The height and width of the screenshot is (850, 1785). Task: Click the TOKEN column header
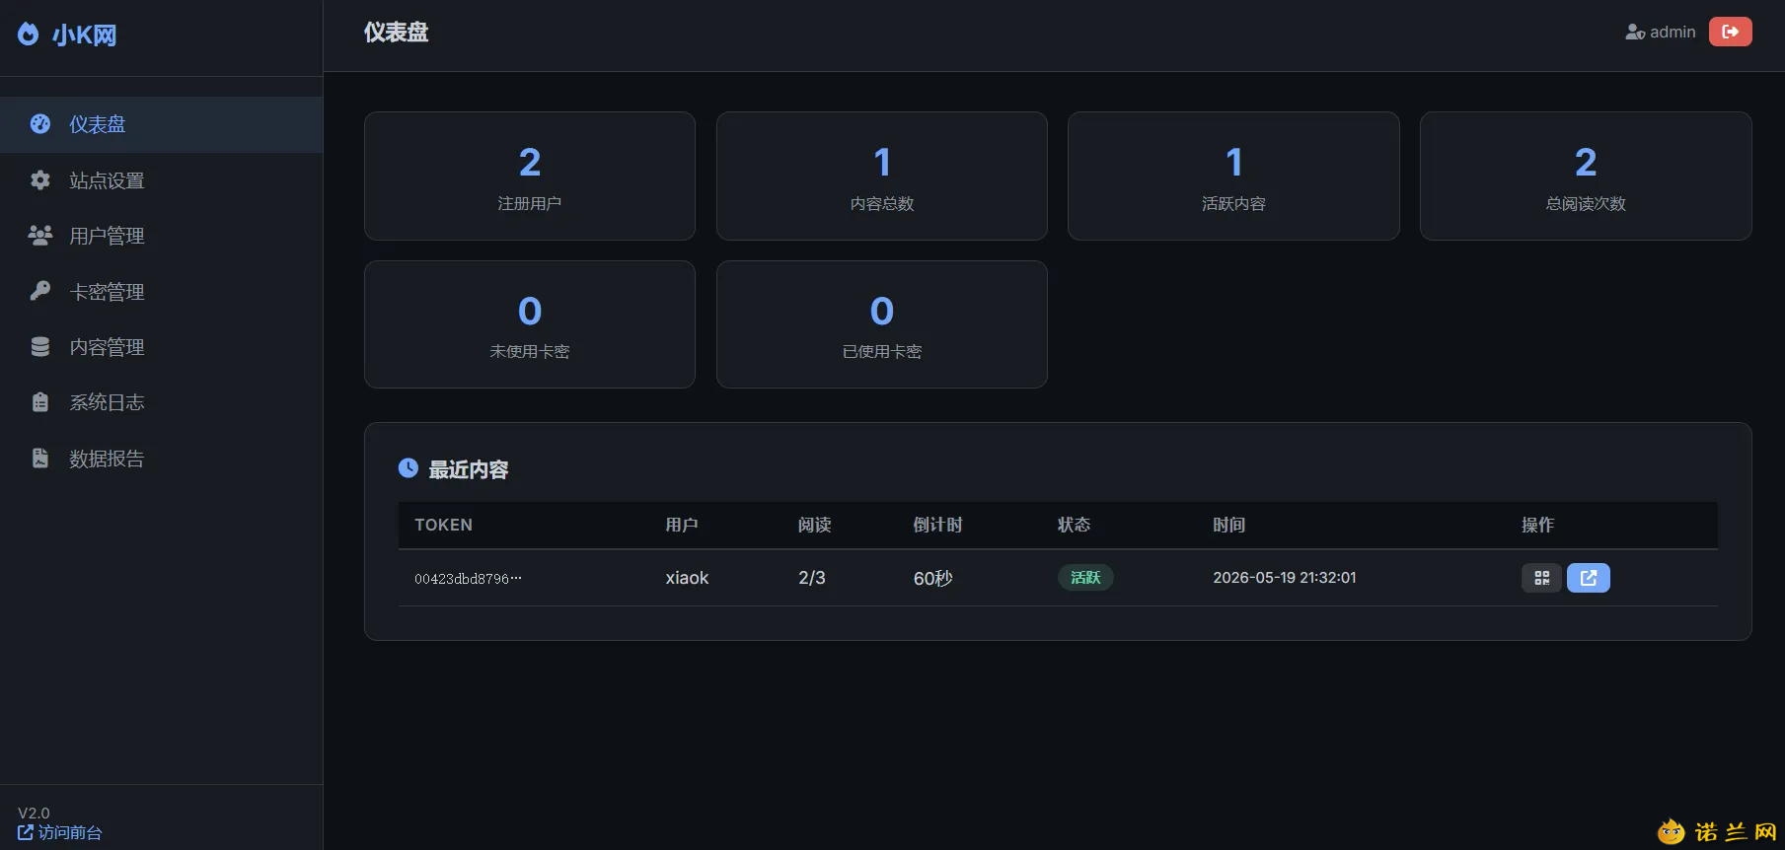[x=443, y=525]
